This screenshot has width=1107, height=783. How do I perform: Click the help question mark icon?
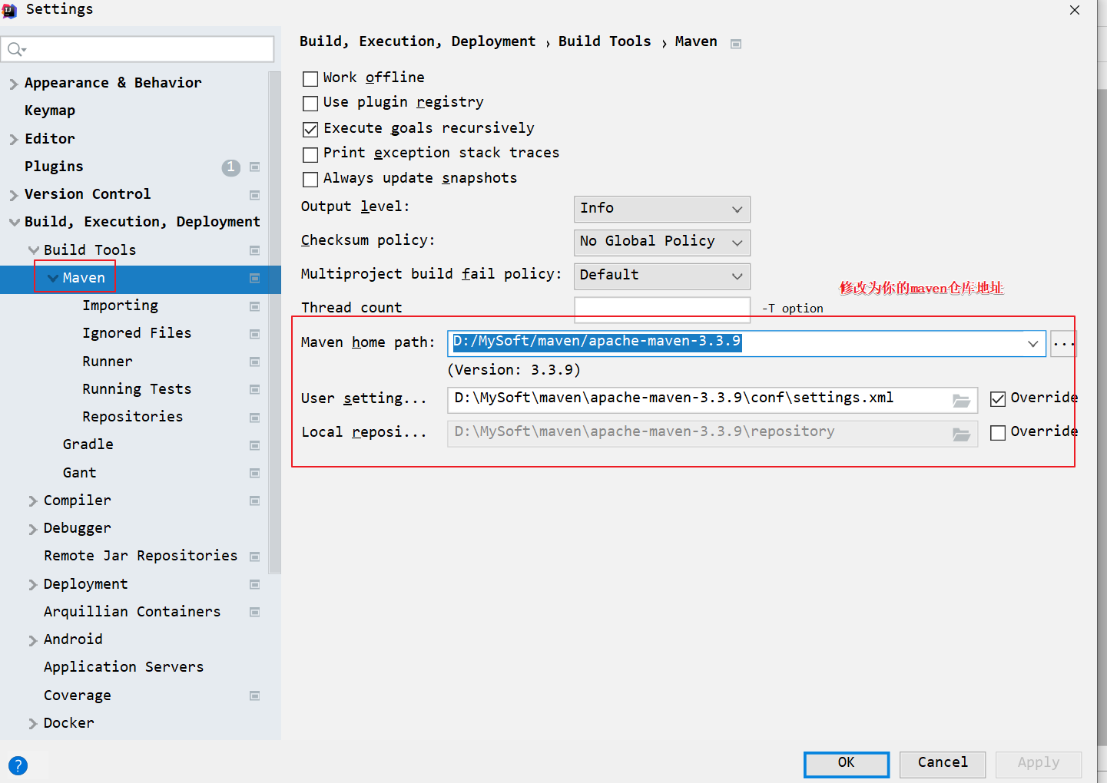click(x=18, y=765)
